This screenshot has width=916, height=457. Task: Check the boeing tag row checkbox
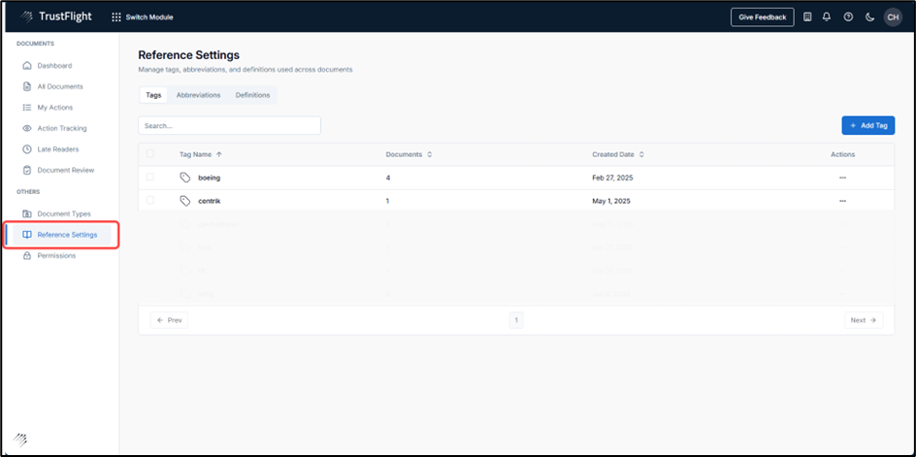(150, 178)
